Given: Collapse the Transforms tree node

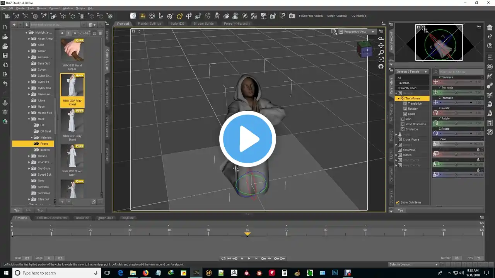Looking at the screenshot, I should (x=399, y=98).
